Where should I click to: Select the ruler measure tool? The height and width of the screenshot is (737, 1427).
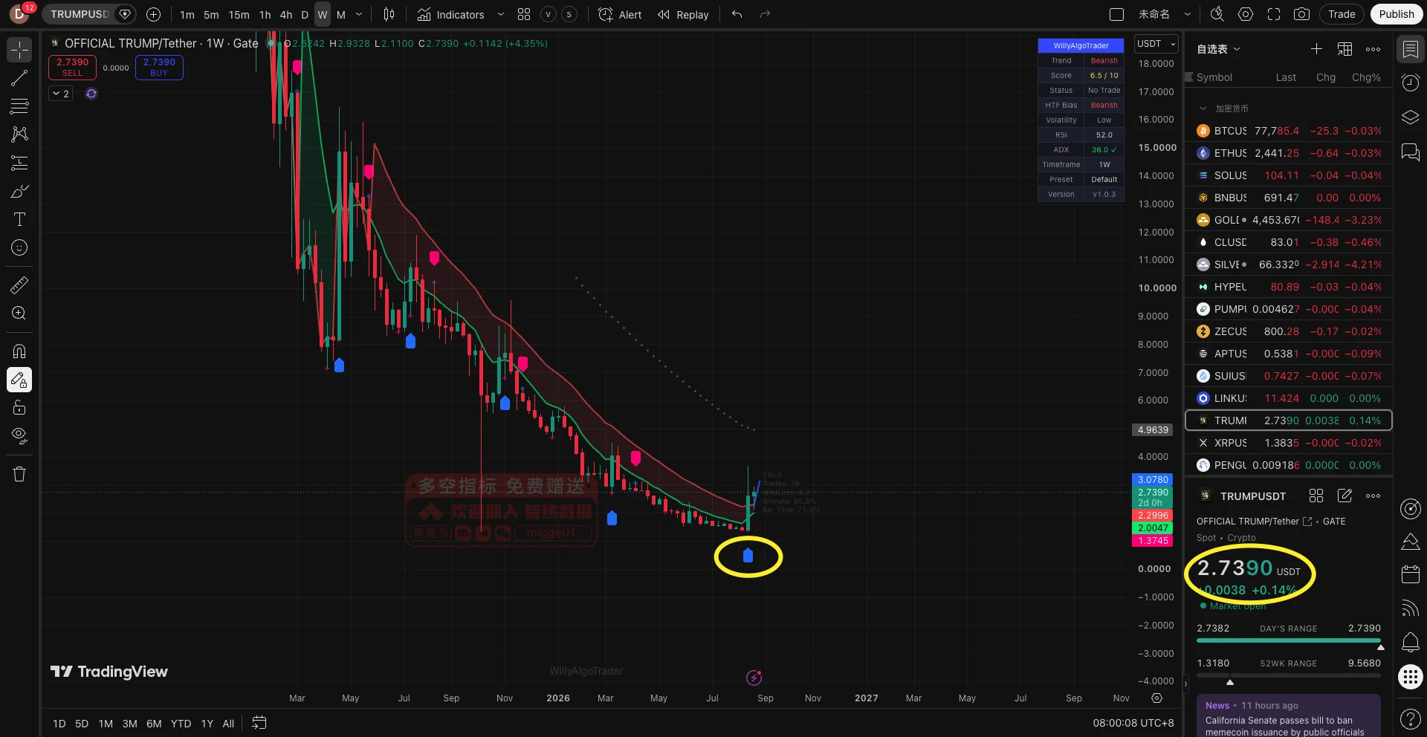(19, 285)
